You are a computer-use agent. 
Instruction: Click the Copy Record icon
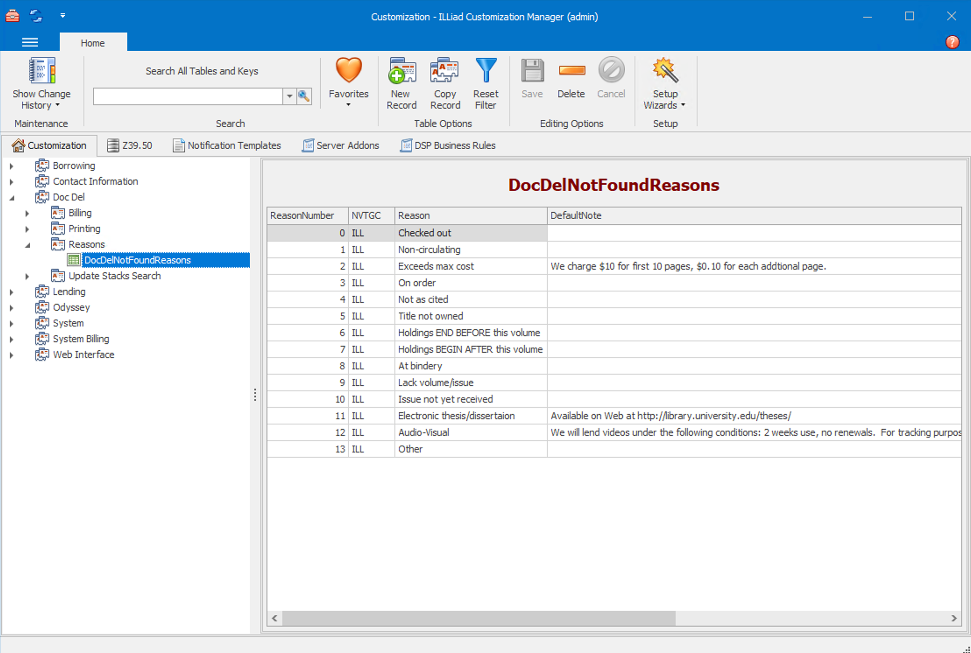(x=444, y=83)
